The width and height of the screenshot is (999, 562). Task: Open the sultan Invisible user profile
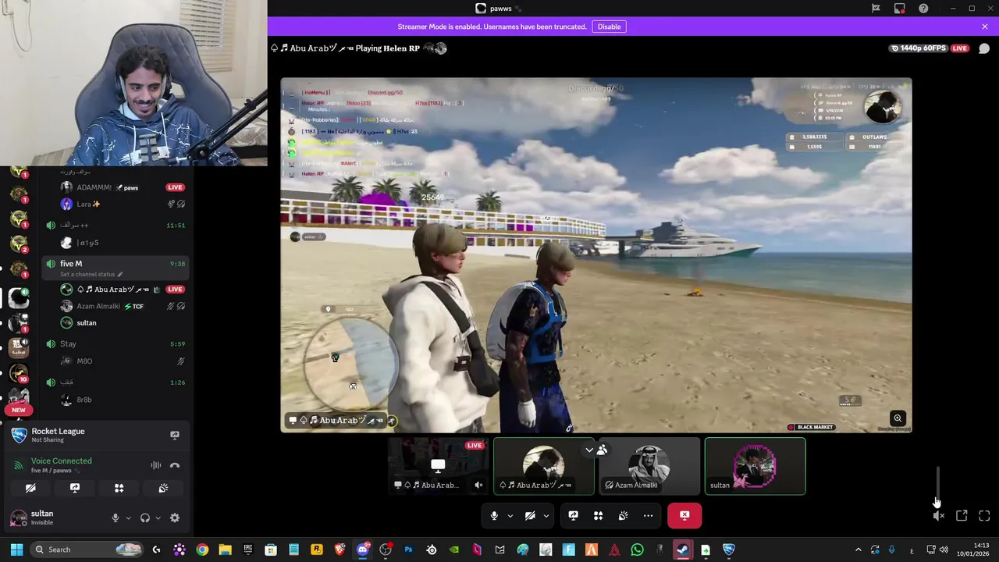tap(55, 518)
